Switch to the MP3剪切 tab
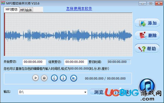This screenshot has height=103, width=164. tap(11, 10)
